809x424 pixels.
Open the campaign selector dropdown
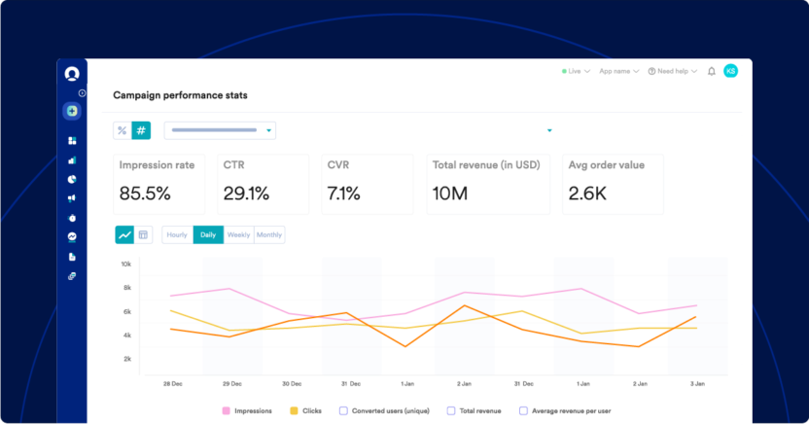220,130
